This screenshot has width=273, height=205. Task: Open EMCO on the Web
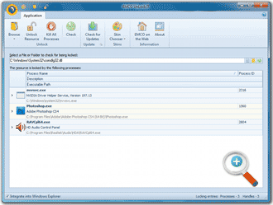(x=142, y=26)
